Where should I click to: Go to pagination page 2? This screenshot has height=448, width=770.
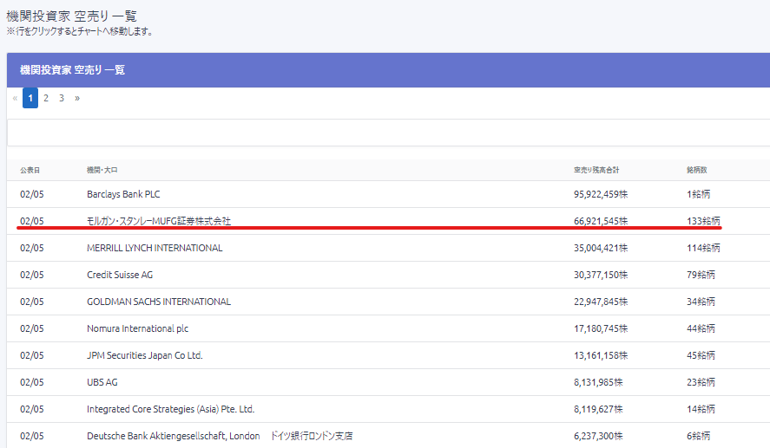[46, 99]
